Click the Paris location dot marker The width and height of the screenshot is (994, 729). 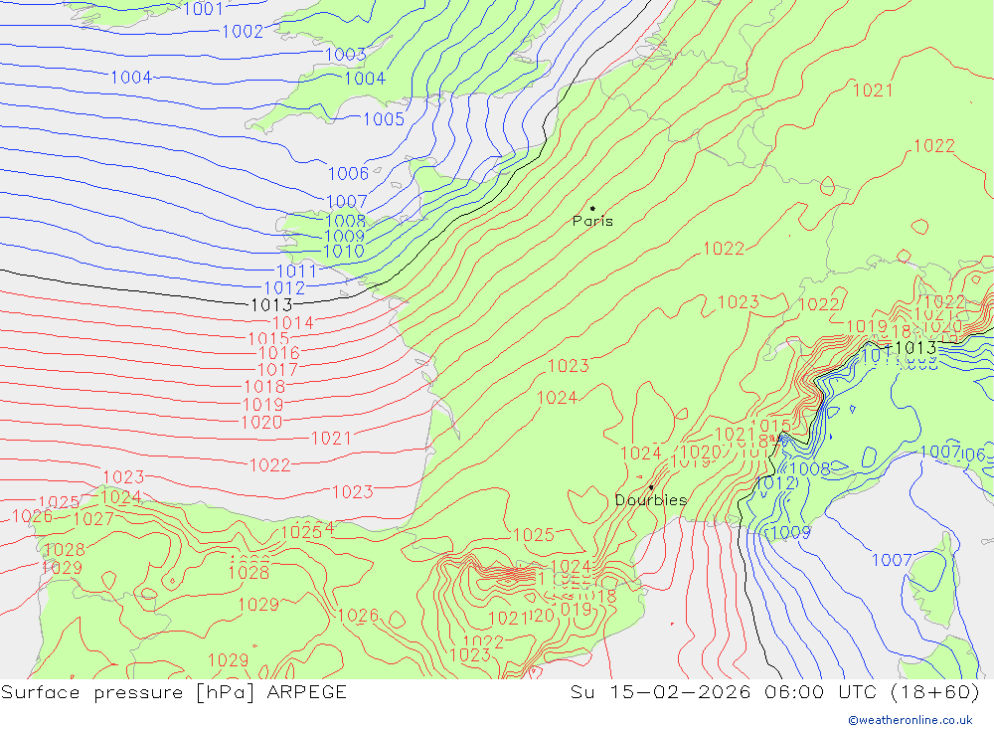[592, 208]
